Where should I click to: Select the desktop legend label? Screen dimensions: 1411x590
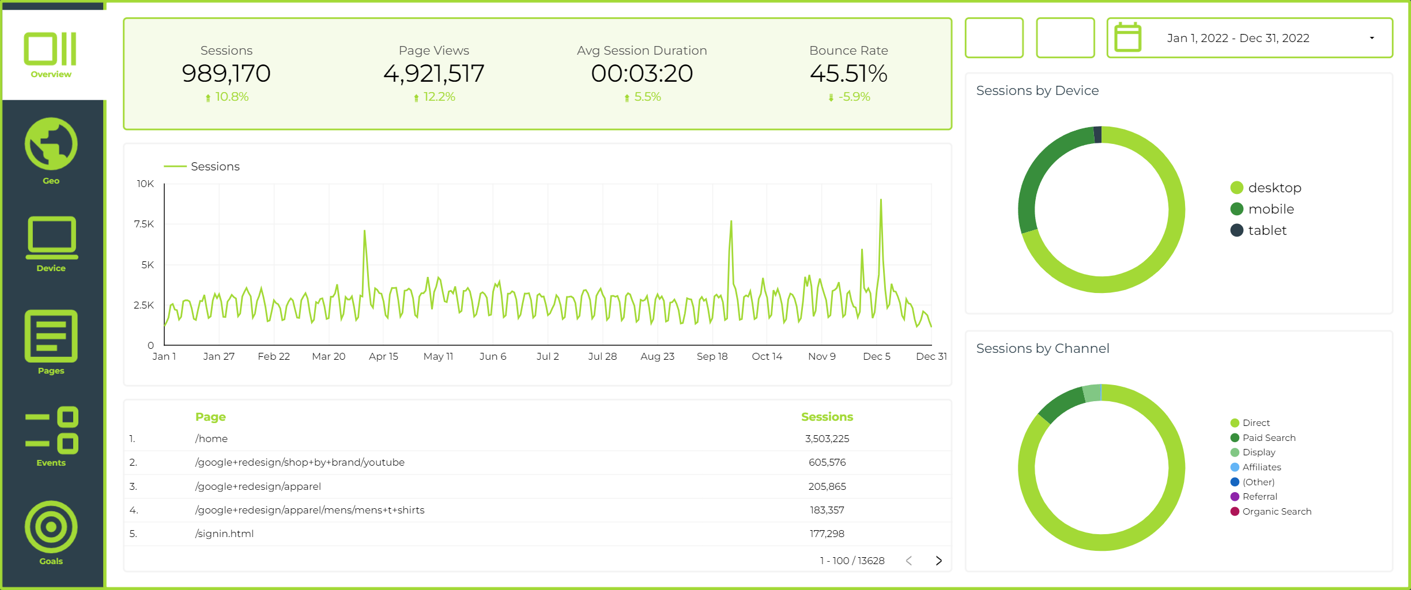[x=1274, y=188]
